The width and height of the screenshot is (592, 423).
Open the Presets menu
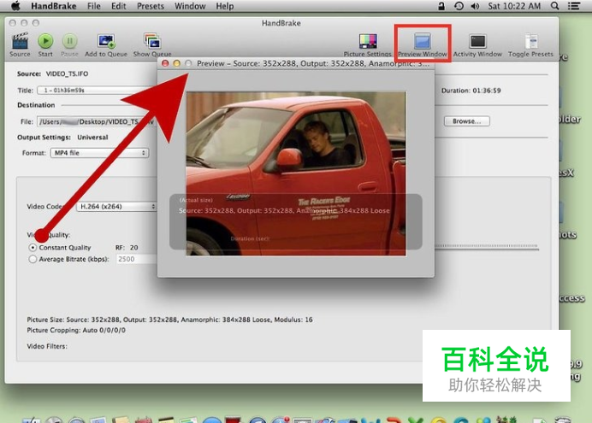pyautogui.click(x=151, y=6)
